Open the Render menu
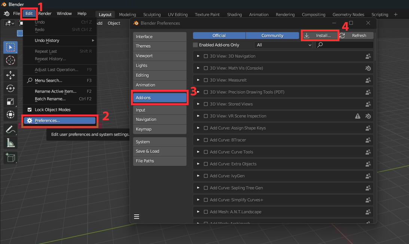The height and width of the screenshot is (244, 409). pyautogui.click(x=45, y=13)
